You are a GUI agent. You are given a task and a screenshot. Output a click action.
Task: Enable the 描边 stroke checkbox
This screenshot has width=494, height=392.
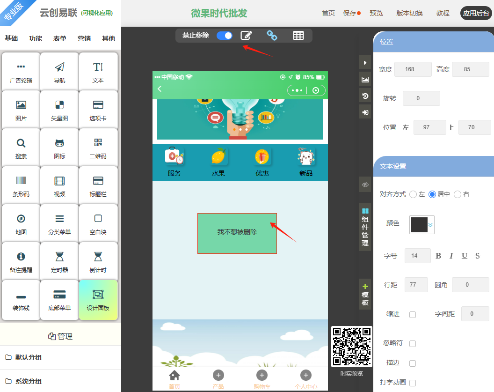[x=413, y=363]
